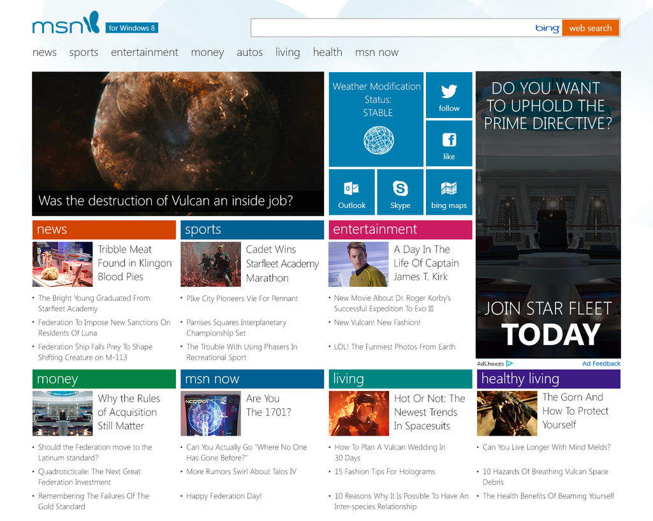The height and width of the screenshot is (521, 653).
Task: Click the Twitter follow tile
Action: 449,95
